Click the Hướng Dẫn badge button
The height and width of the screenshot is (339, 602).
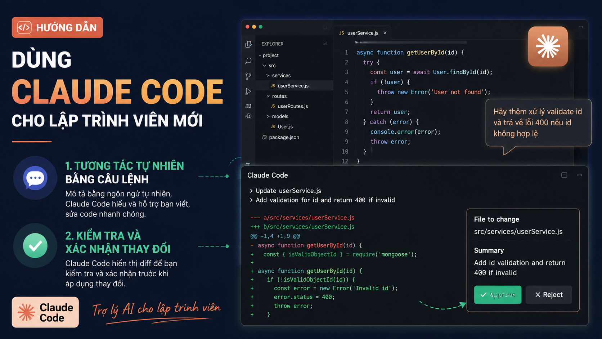[57, 27]
